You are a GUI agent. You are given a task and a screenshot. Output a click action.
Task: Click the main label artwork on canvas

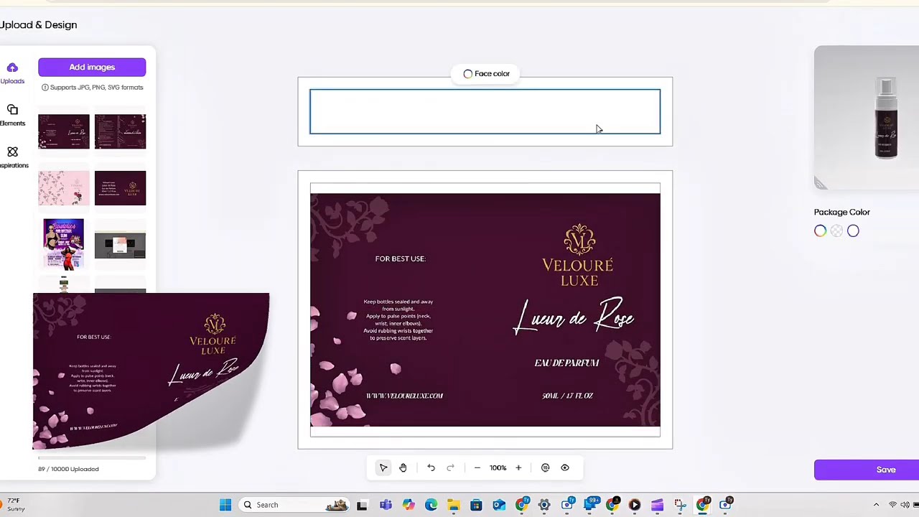point(485,309)
